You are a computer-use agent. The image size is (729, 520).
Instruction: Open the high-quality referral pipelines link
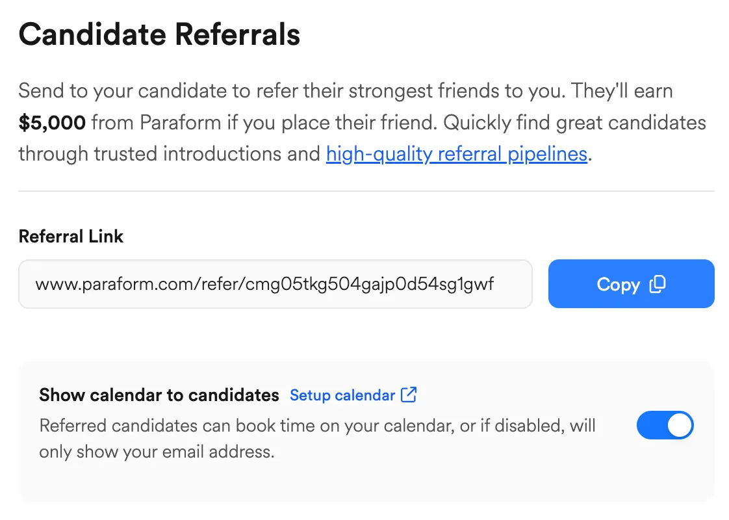click(x=456, y=153)
